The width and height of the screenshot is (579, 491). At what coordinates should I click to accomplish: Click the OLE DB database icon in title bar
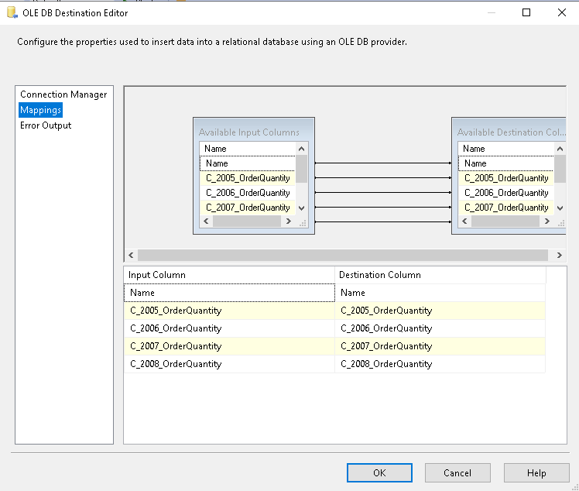point(12,12)
